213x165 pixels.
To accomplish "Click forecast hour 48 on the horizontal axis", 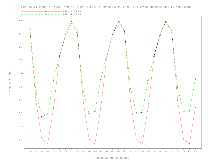I will tap(125, 152).
